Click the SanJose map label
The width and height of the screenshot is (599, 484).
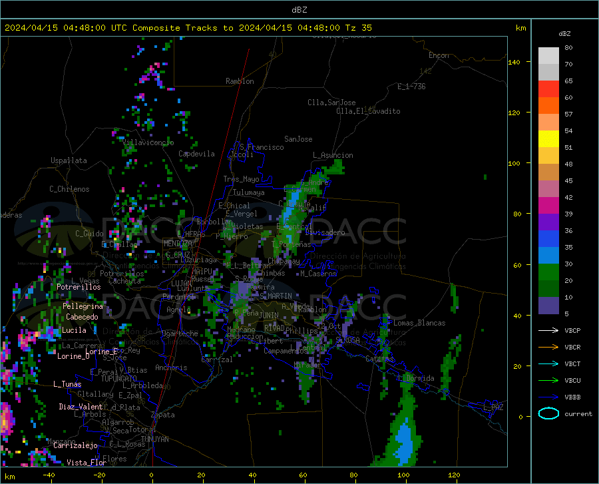[x=298, y=139]
